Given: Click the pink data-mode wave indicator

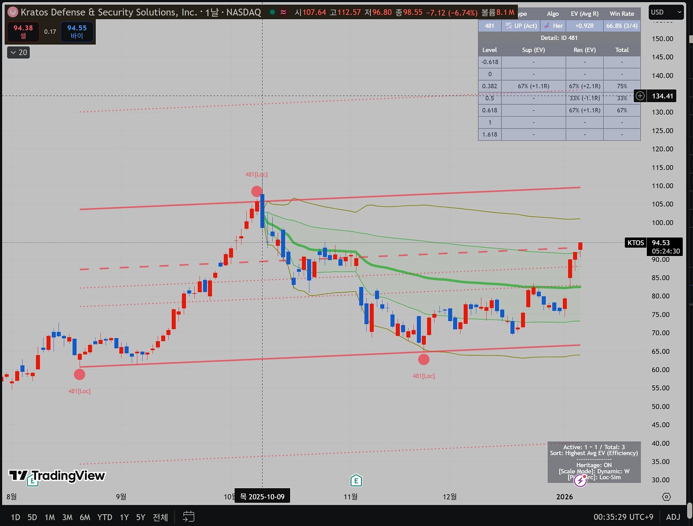Looking at the screenshot, I should 283,12.
